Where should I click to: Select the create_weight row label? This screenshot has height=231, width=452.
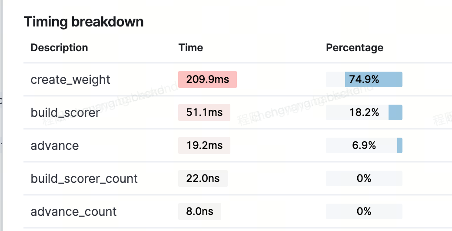click(70, 79)
